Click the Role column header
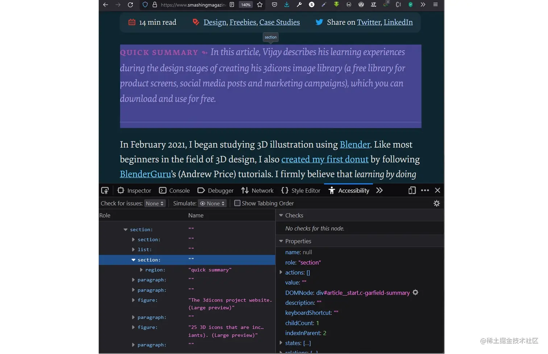Image resolution: width=548 pixels, height=354 pixels. [143, 216]
